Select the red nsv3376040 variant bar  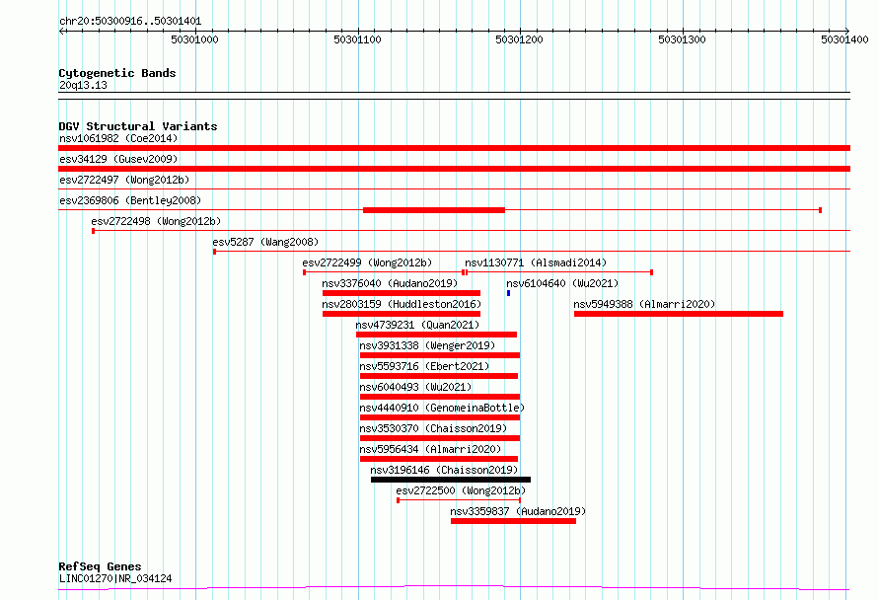(402, 293)
